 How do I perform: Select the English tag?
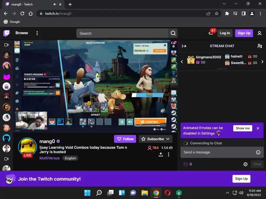(x=70, y=158)
